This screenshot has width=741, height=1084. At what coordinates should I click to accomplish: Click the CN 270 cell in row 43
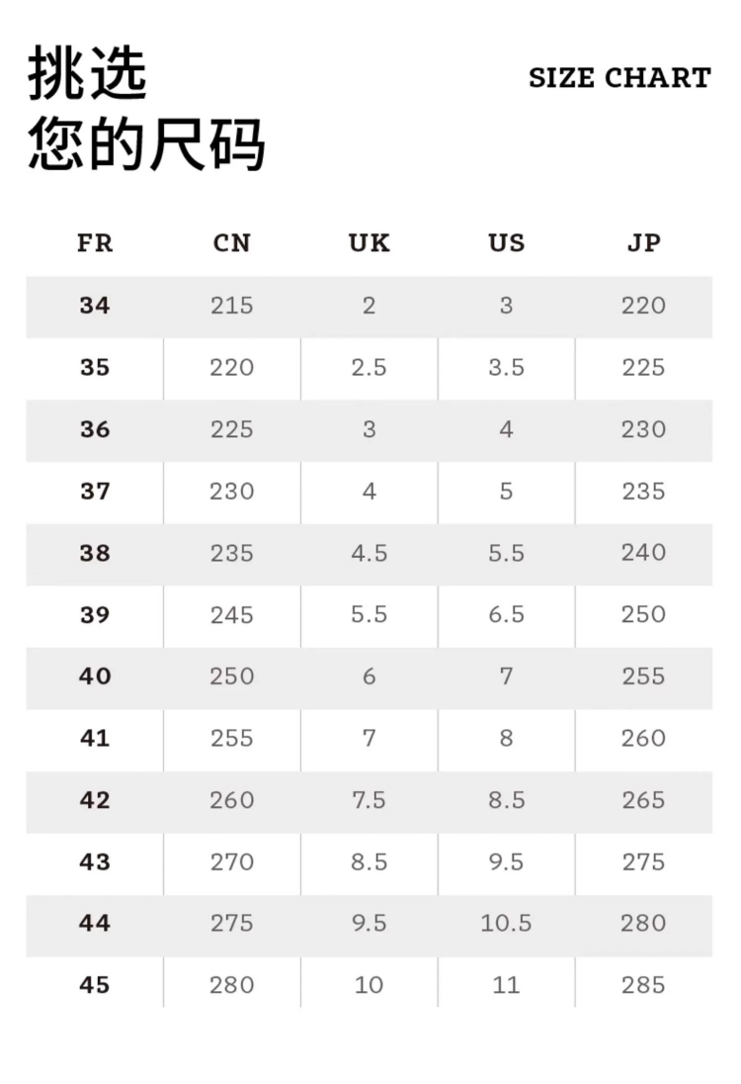click(x=232, y=861)
